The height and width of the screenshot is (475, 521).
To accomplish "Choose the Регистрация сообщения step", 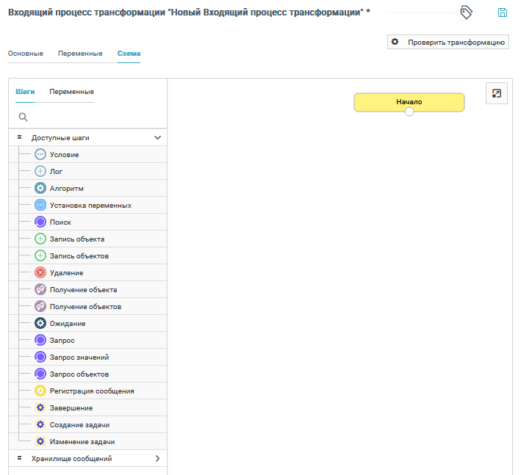I will (91, 391).
